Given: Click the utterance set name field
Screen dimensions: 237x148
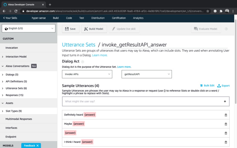Looking at the screenshot, I should pos(164,45).
